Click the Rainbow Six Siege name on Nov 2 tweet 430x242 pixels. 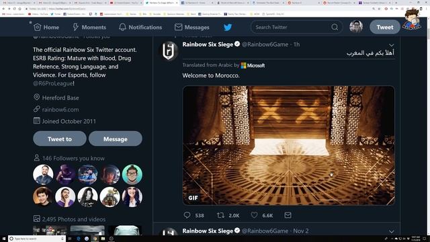click(208, 231)
